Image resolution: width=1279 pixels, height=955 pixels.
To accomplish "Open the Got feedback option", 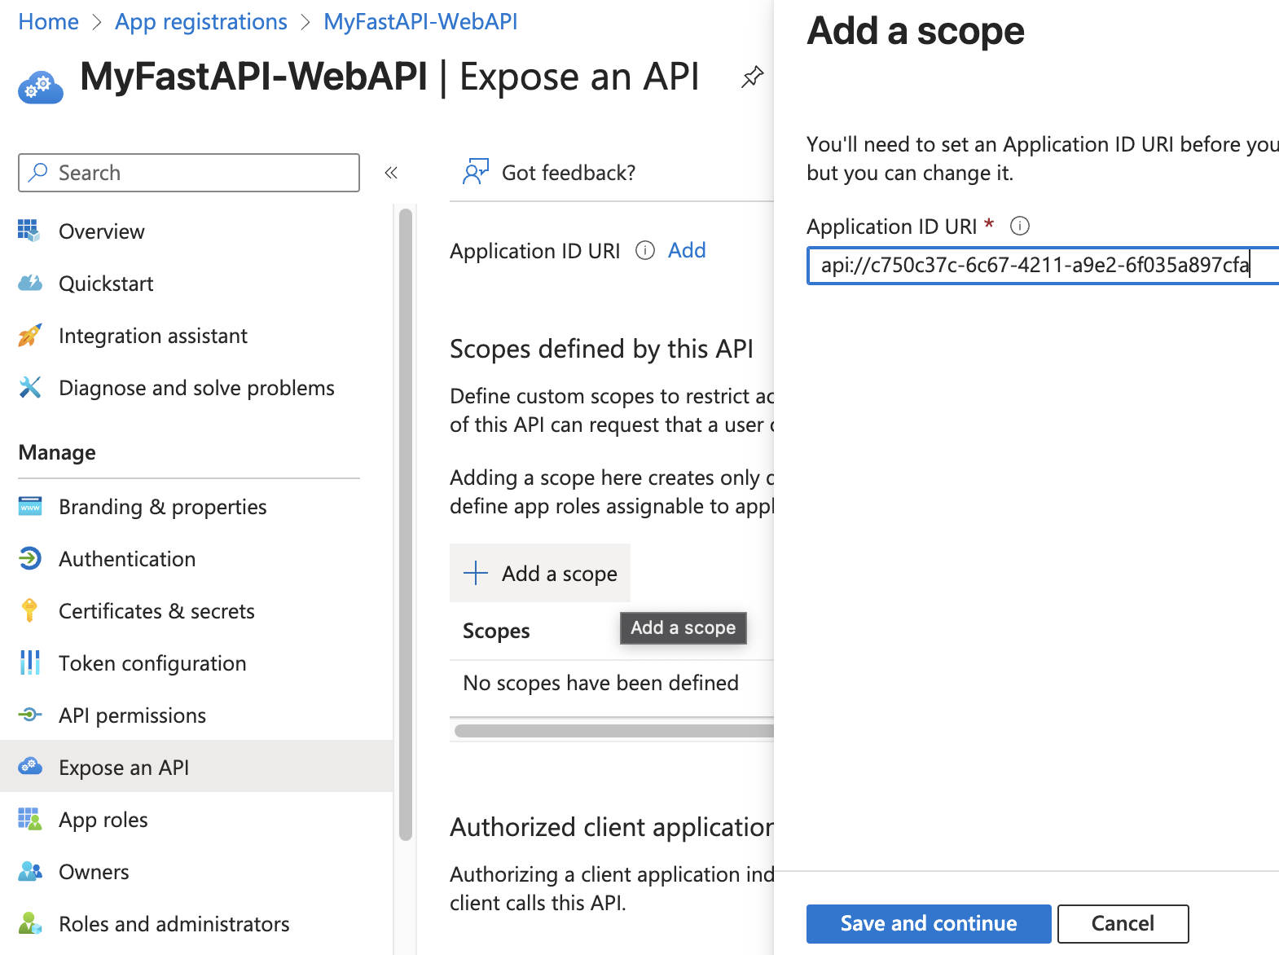I will pyautogui.click(x=549, y=173).
